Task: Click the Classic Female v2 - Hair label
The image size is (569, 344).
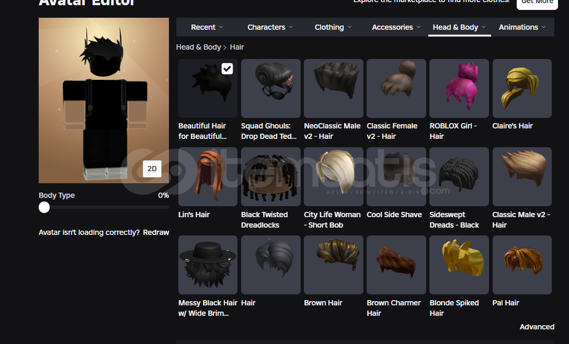Action: tap(392, 131)
